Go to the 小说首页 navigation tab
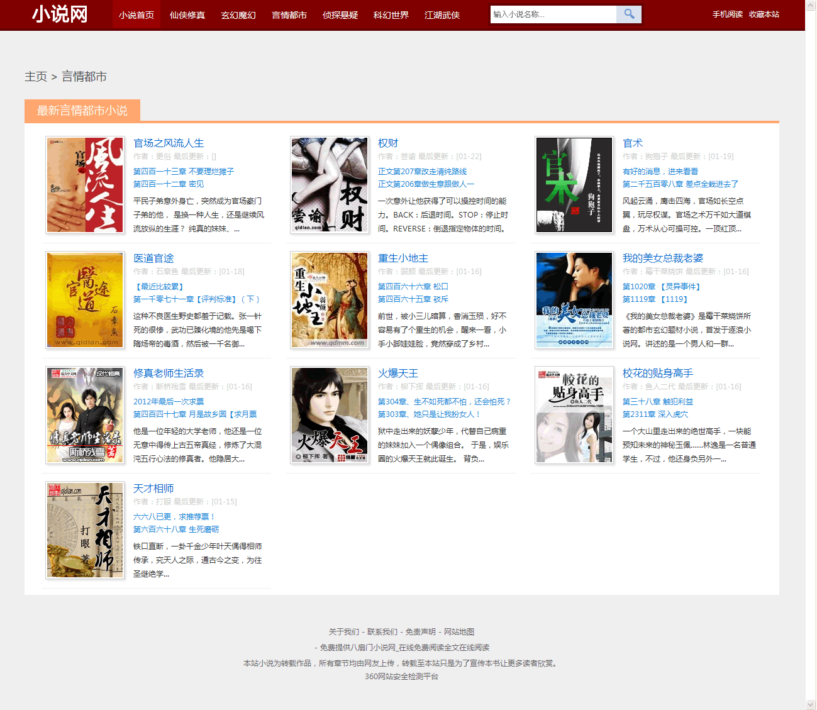Viewport: 817px width, 710px height. pyautogui.click(x=136, y=15)
